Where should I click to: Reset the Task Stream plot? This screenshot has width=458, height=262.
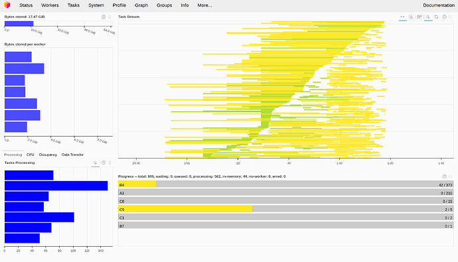pyautogui.click(x=436, y=17)
